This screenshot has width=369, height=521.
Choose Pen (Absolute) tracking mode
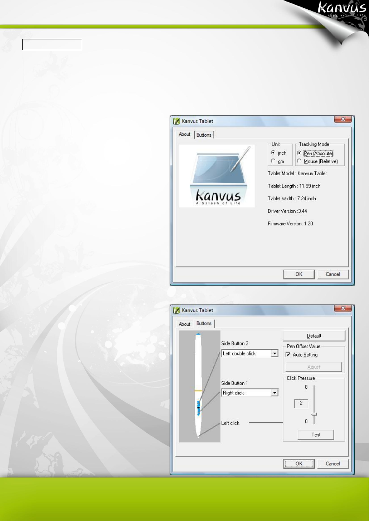point(299,153)
